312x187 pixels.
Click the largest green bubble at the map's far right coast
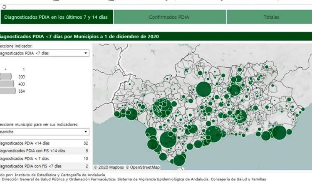click(279, 133)
